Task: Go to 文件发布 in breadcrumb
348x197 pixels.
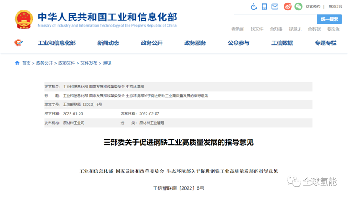Action: (89, 63)
